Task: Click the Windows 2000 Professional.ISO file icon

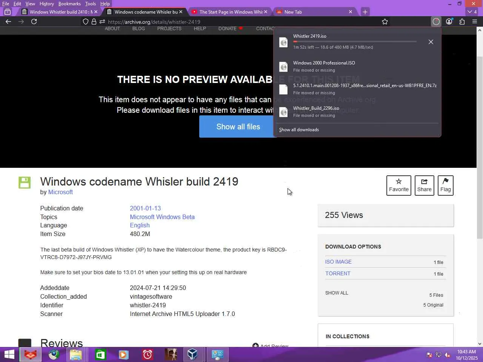Action: (283, 67)
